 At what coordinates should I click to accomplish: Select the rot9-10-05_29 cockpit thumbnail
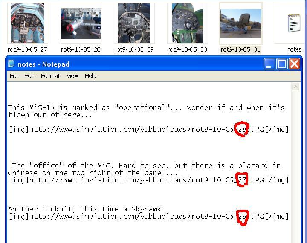tap(134, 23)
